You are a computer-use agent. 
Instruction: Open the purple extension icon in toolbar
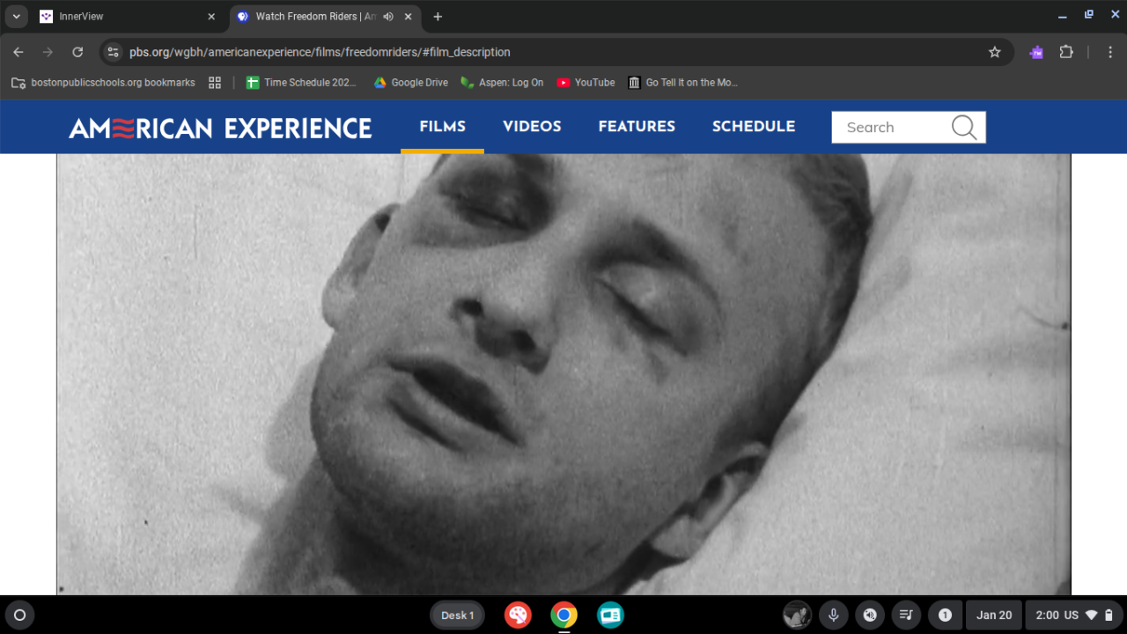(1036, 52)
